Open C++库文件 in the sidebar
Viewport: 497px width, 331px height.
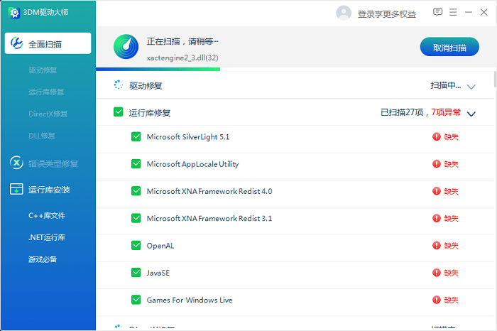tap(47, 216)
